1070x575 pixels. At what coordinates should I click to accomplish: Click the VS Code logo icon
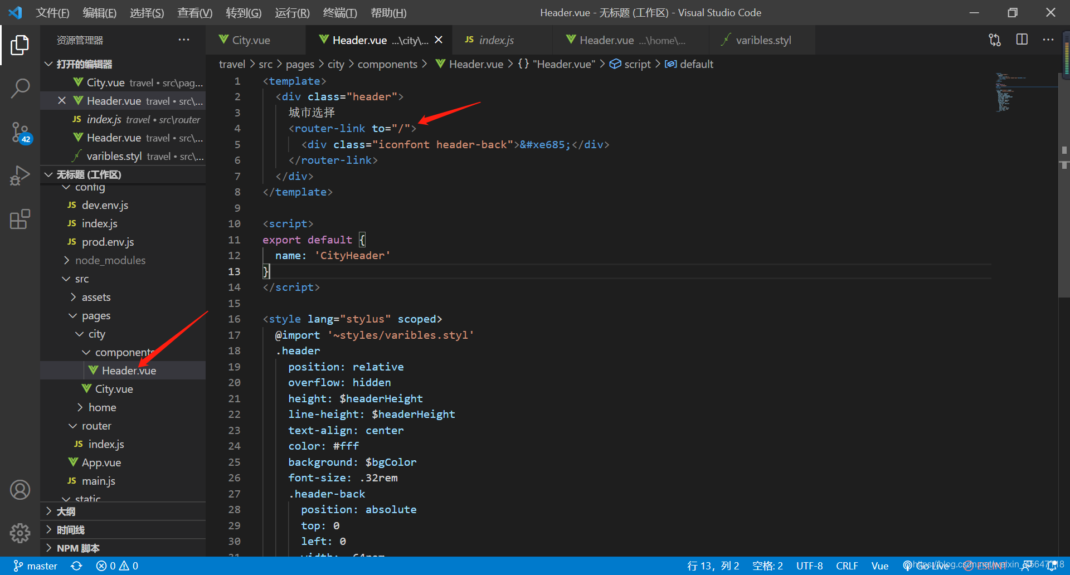coord(16,12)
